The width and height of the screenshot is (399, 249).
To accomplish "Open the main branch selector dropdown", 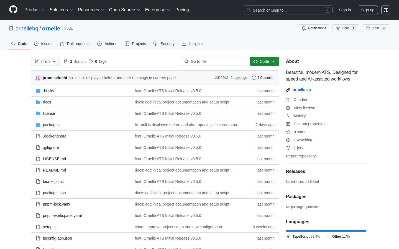I will pyautogui.click(x=45, y=61).
